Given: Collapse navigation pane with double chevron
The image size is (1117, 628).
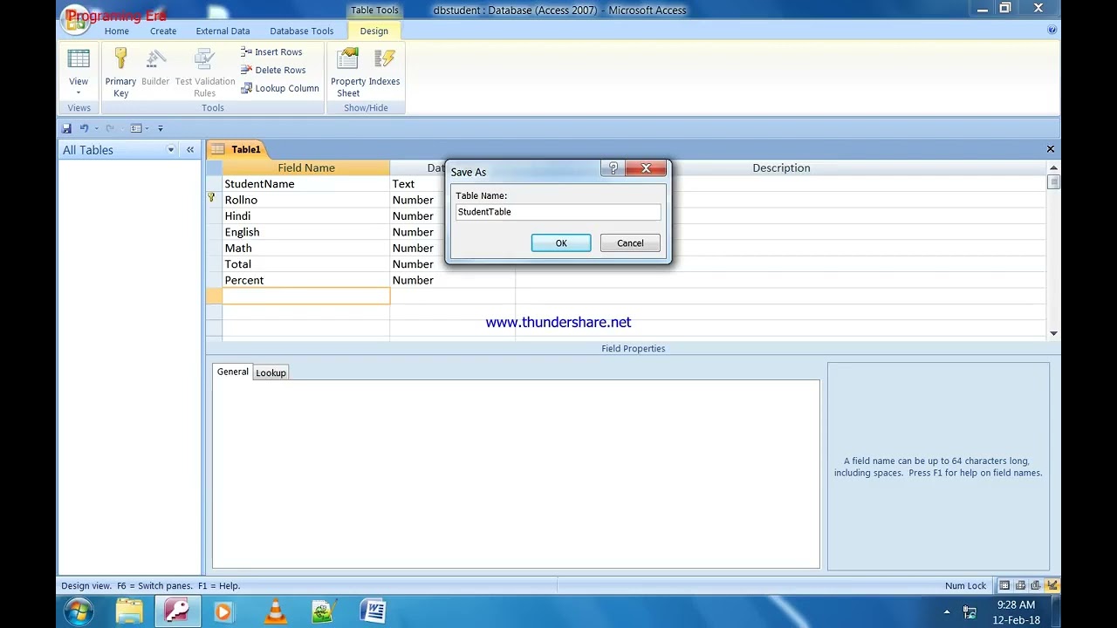Looking at the screenshot, I should point(190,150).
